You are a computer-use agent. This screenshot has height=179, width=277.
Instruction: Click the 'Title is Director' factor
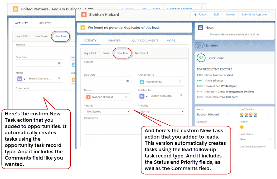214,81
